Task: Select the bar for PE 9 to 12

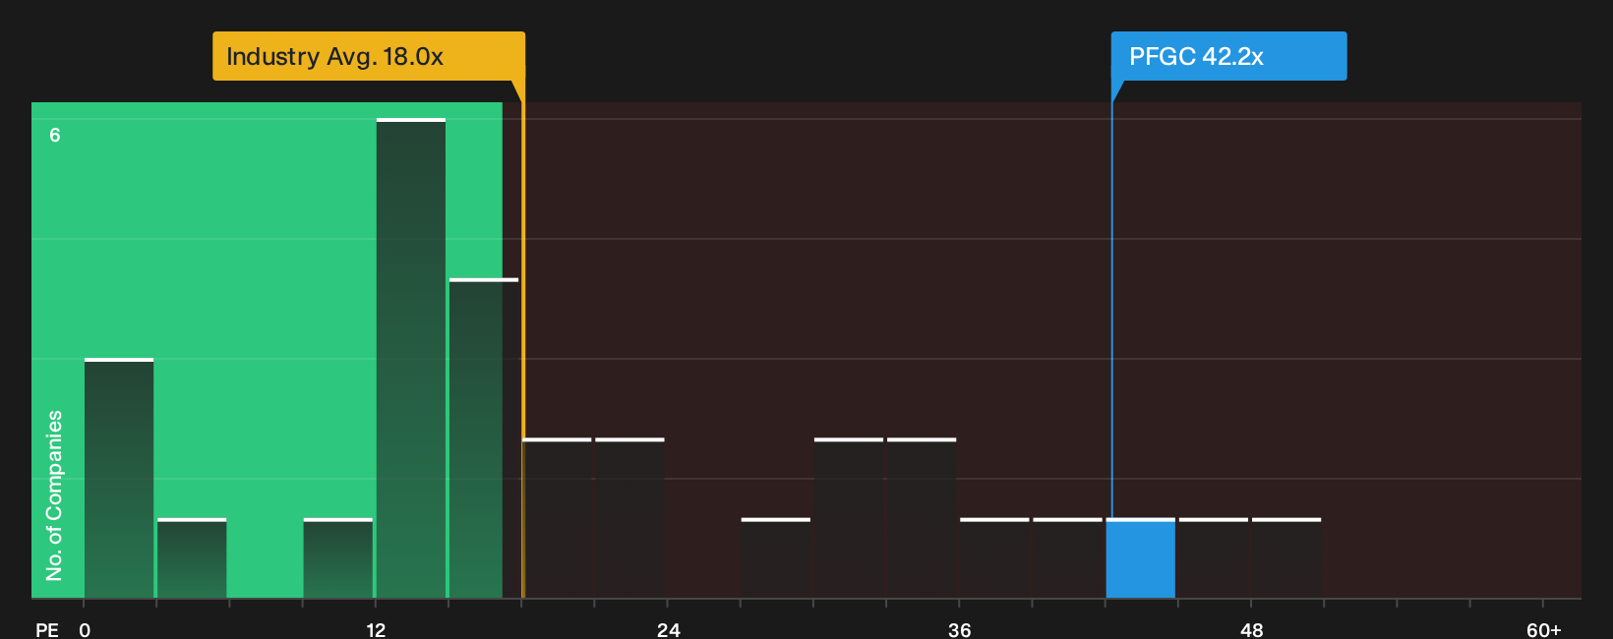Action: (338, 558)
